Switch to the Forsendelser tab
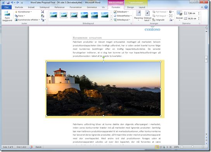The width and height of the screenshot is (211, 152). pyautogui.click(x=76, y=7)
